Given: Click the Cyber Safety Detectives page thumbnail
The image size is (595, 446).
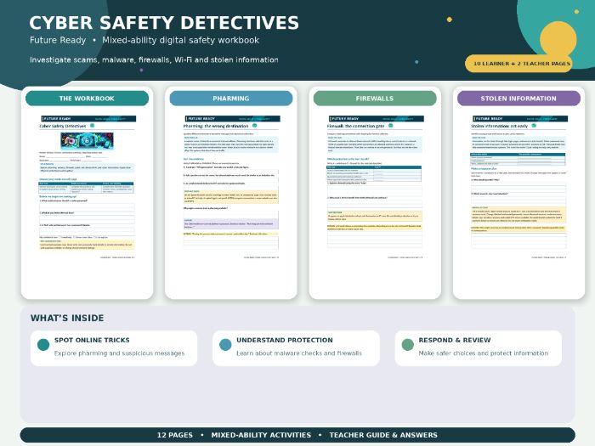Looking at the screenshot, I should 87,188.
